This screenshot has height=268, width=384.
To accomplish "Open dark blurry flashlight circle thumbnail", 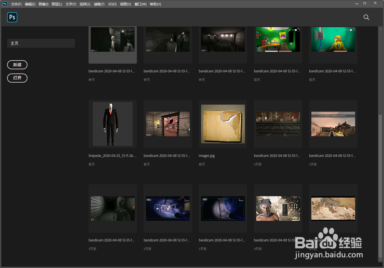I will click(x=223, y=208).
